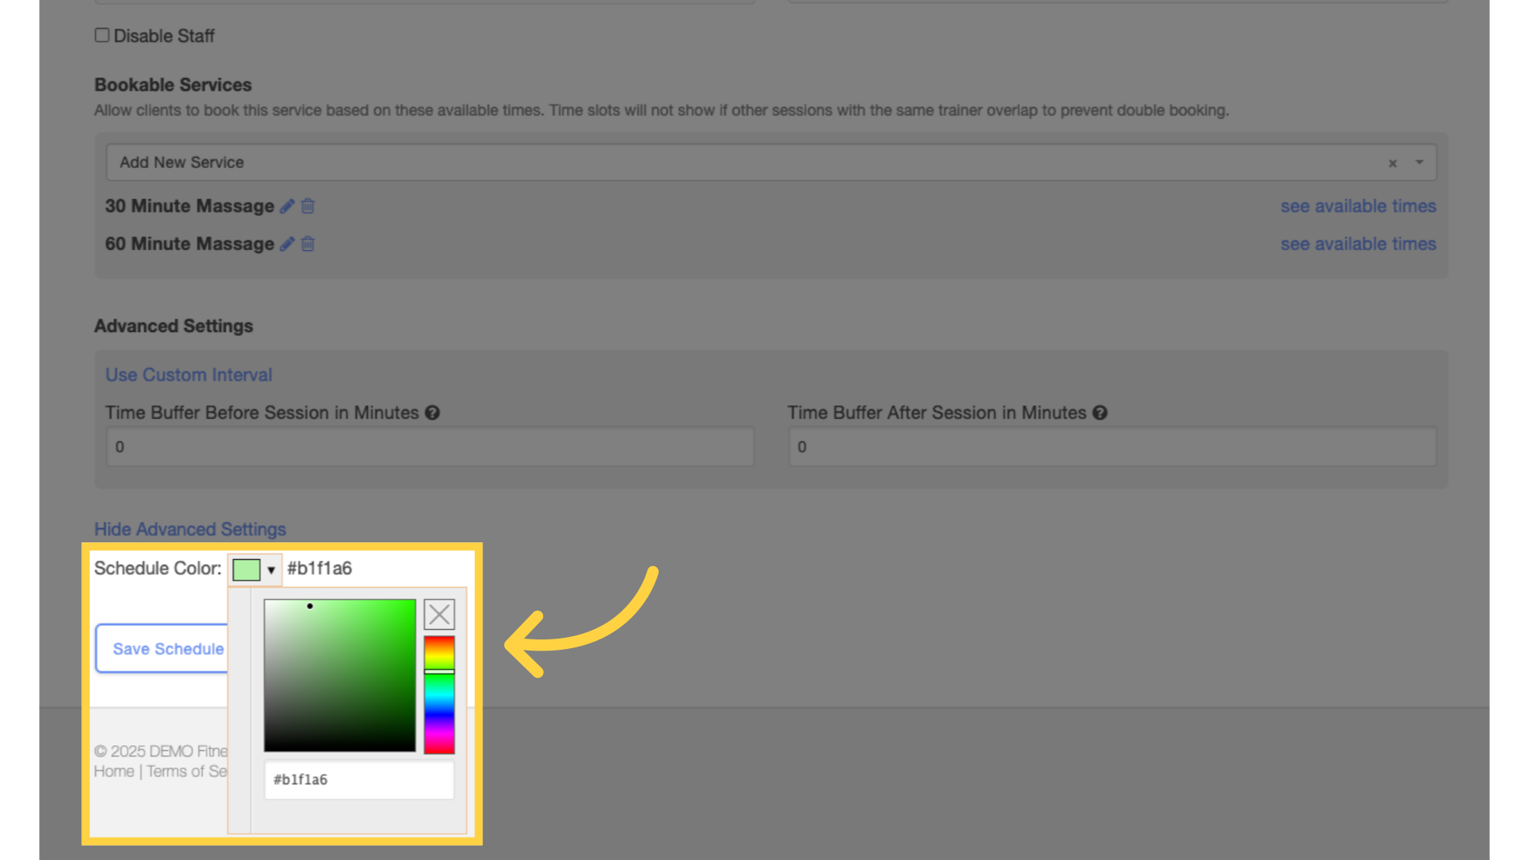
Task: See available times for 60 Minute Massage
Action: tap(1358, 244)
